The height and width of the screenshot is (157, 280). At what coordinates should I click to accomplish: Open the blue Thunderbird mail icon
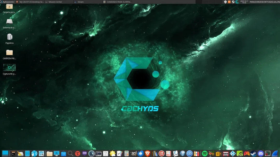coord(141,153)
